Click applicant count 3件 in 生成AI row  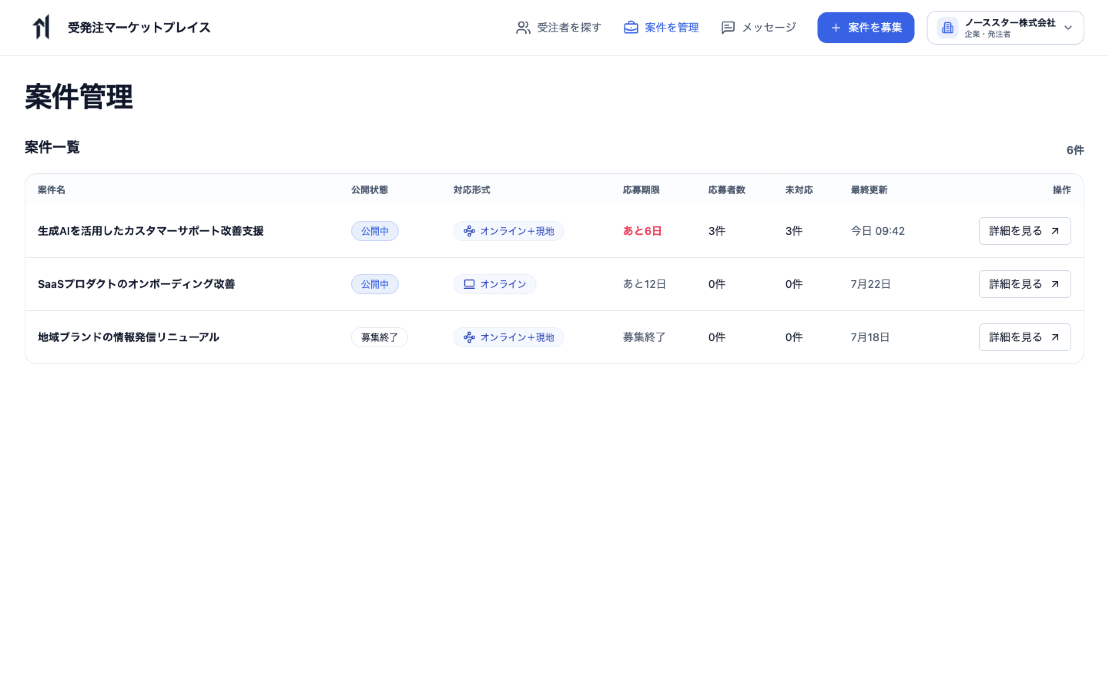coord(717,231)
